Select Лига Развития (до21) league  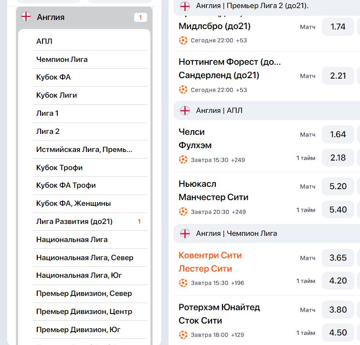[x=90, y=222]
